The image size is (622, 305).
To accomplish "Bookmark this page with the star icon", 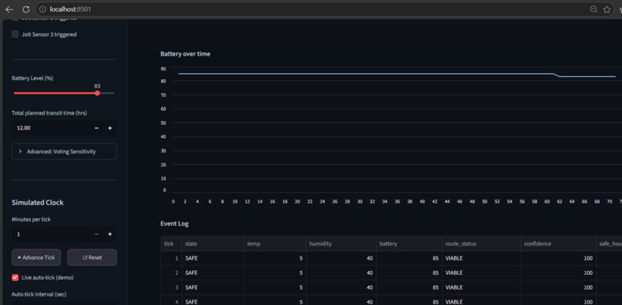I will pos(607,9).
